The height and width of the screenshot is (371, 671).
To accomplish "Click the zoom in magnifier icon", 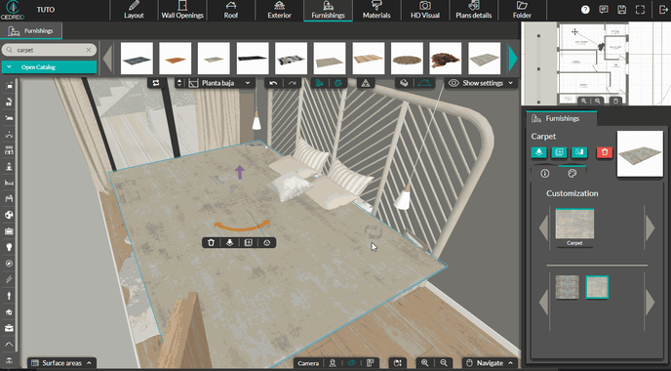I will tap(424, 363).
